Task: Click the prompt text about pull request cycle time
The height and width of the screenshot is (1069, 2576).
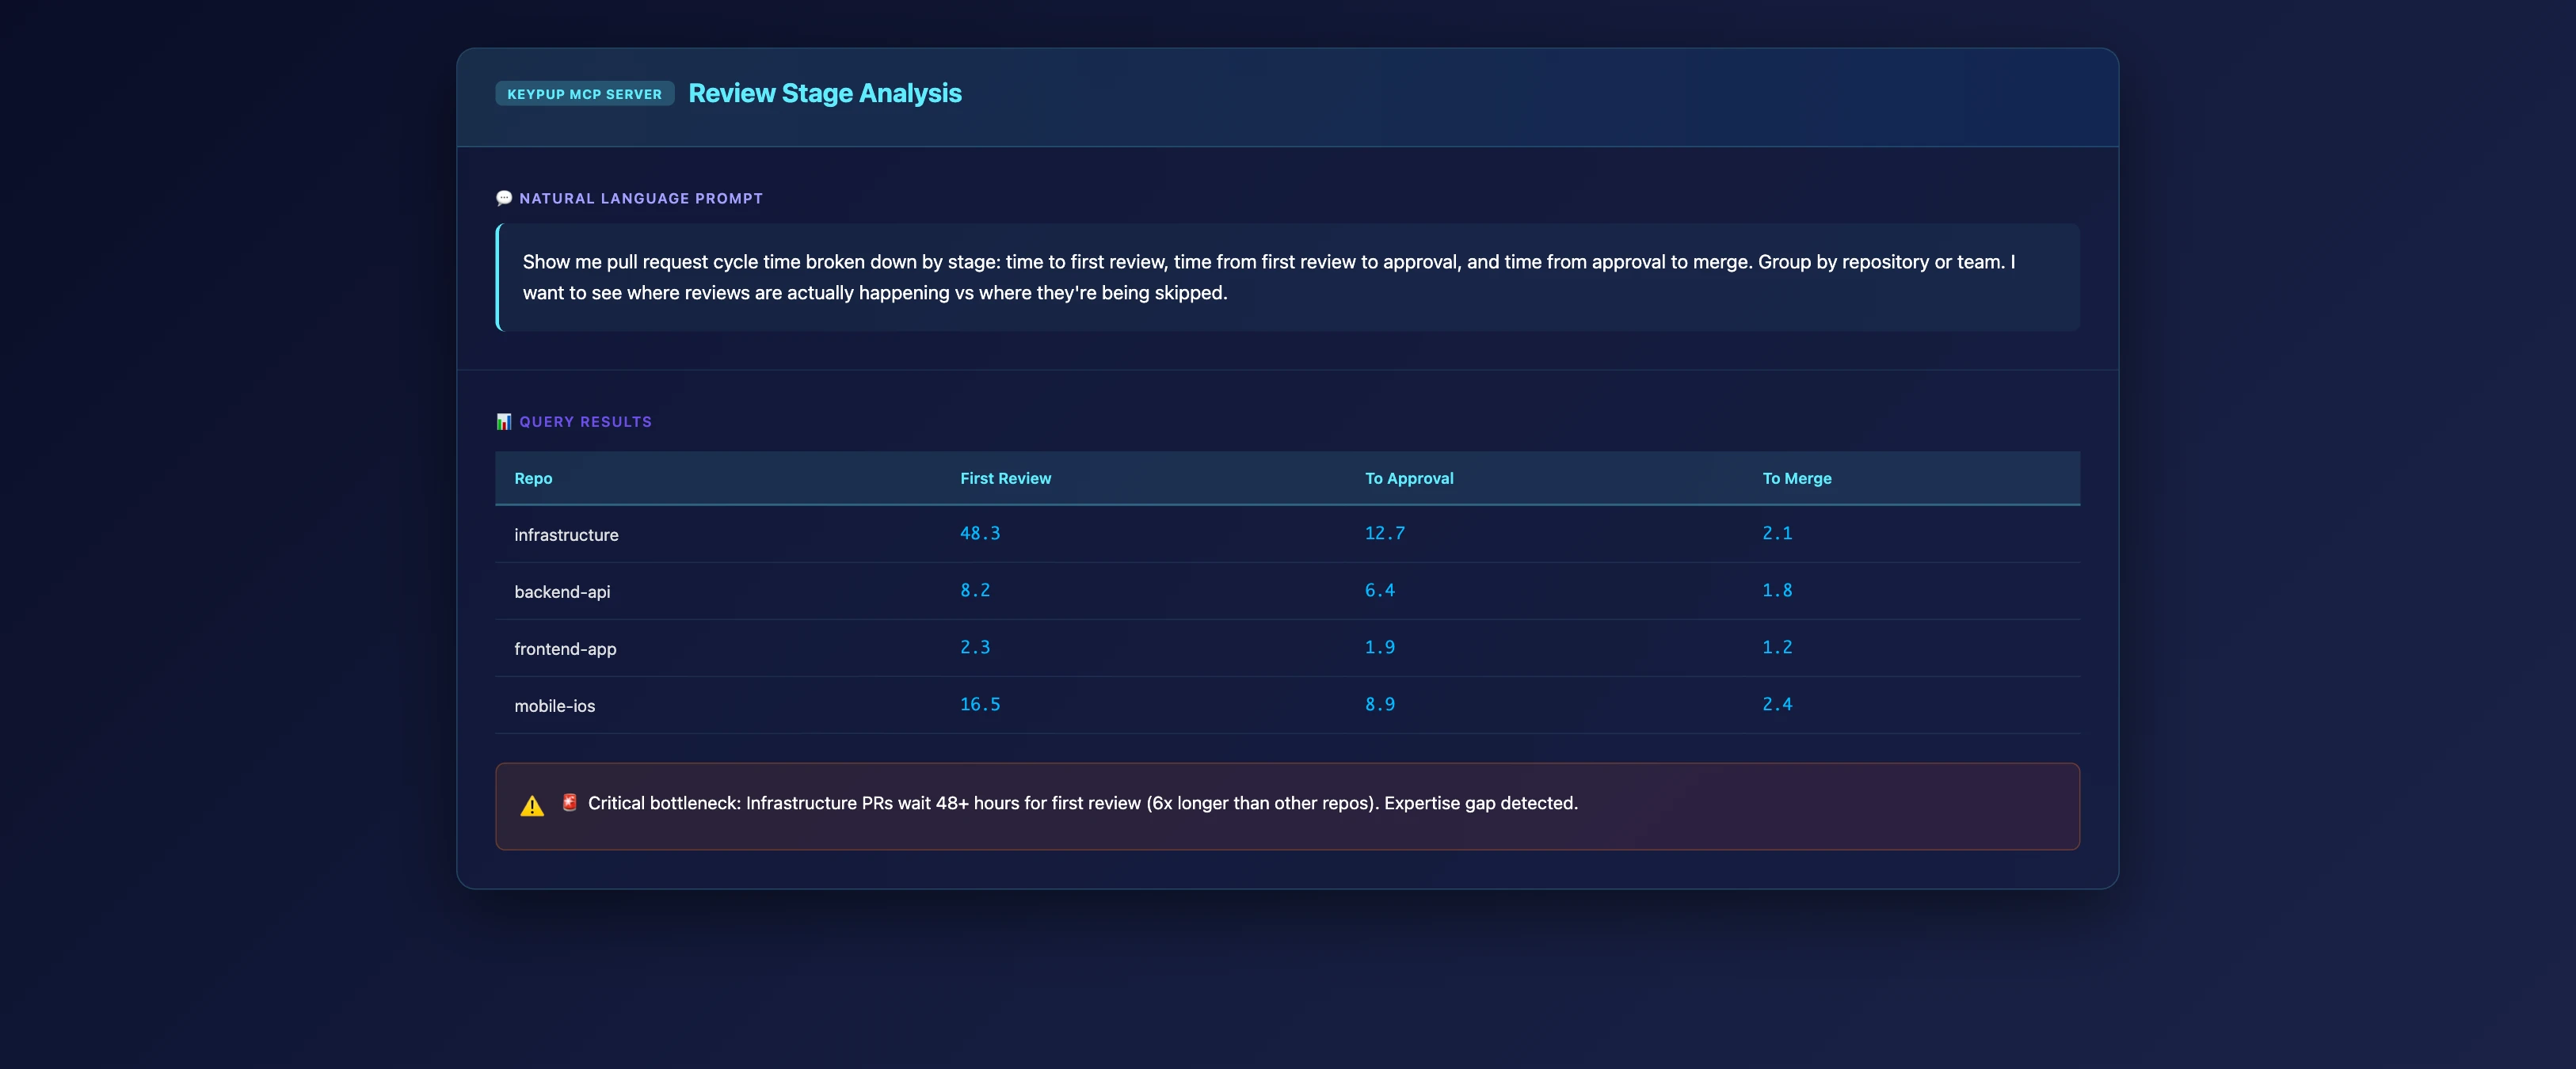Action: click(1269, 277)
